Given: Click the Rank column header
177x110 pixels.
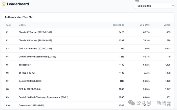Looking at the screenshot, I should 9,25.
